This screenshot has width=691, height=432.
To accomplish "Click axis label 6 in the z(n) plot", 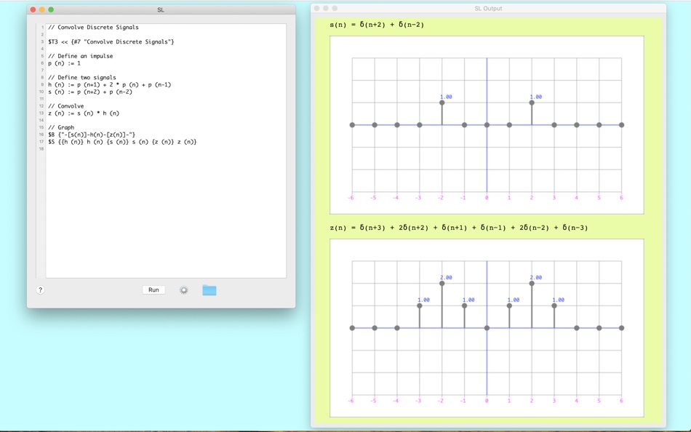I will (x=621, y=401).
